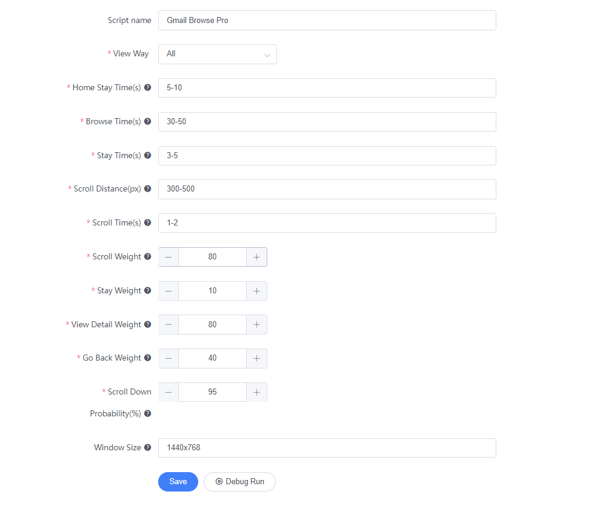Select the Window Size text field
The width and height of the screenshot is (600, 520).
pyautogui.click(x=327, y=448)
